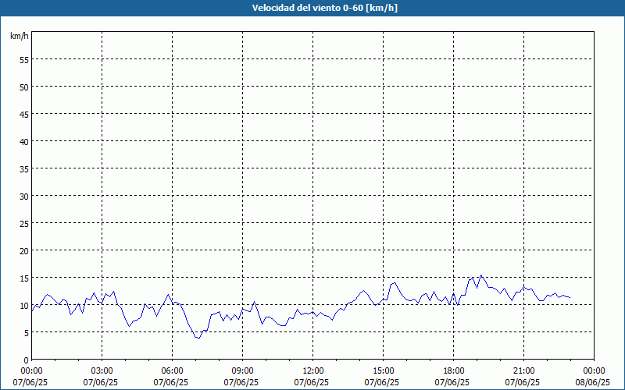This screenshot has width=625, height=390.
Task: Click the wind line's highest peak after 18:00
Action: (481, 275)
